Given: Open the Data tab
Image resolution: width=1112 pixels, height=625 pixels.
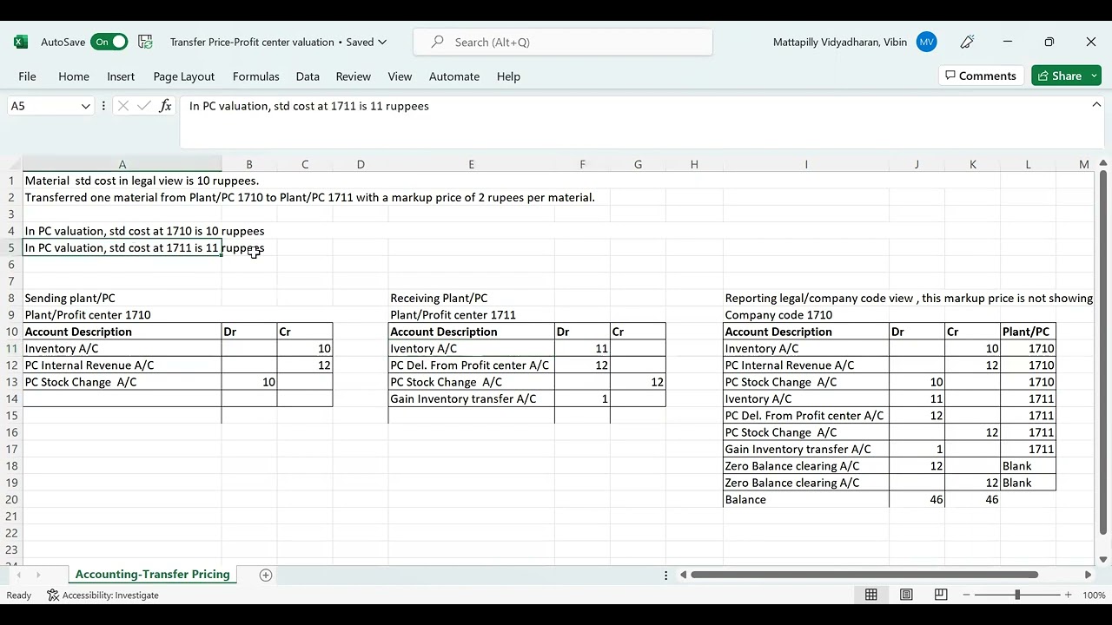Looking at the screenshot, I should (308, 76).
